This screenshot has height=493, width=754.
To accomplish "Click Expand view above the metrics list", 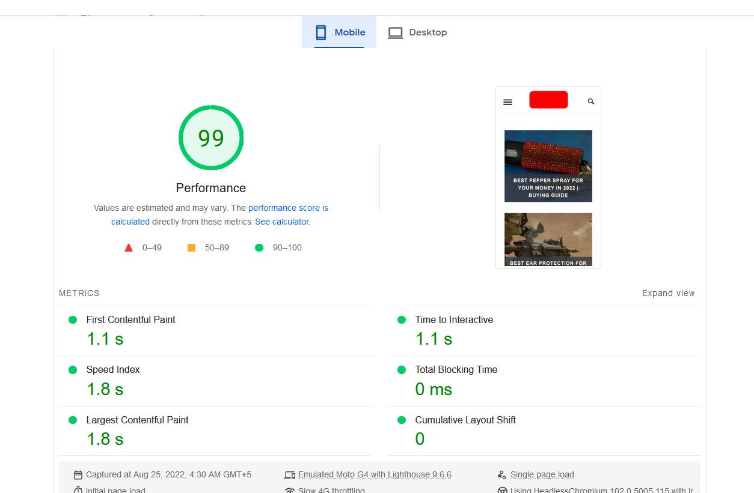I will pos(668,293).
